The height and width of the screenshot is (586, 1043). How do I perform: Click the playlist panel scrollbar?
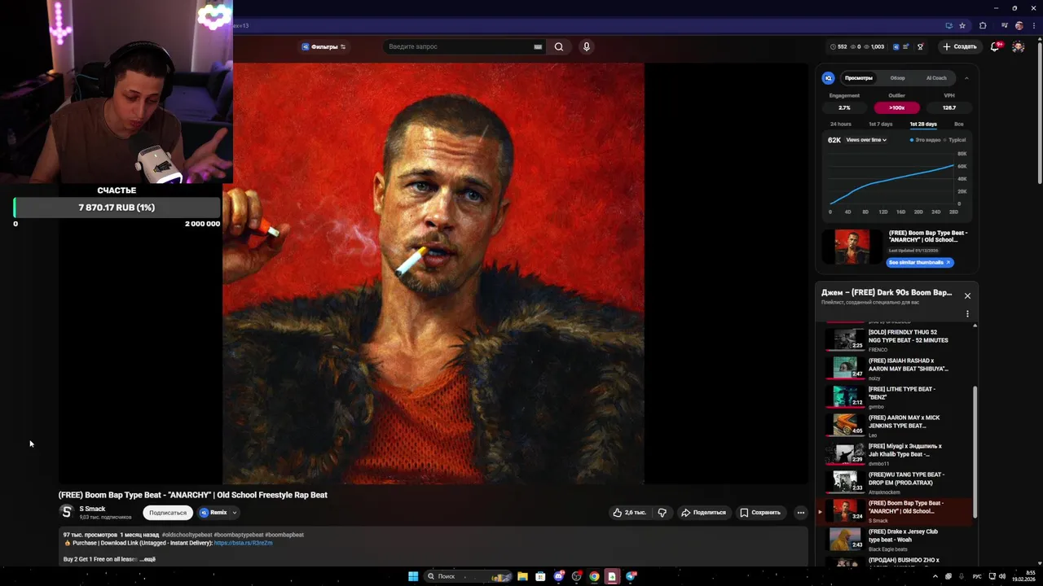(x=975, y=452)
